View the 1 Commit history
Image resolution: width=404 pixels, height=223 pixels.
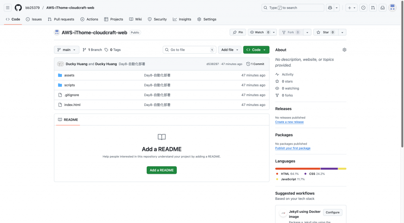pos(255,64)
